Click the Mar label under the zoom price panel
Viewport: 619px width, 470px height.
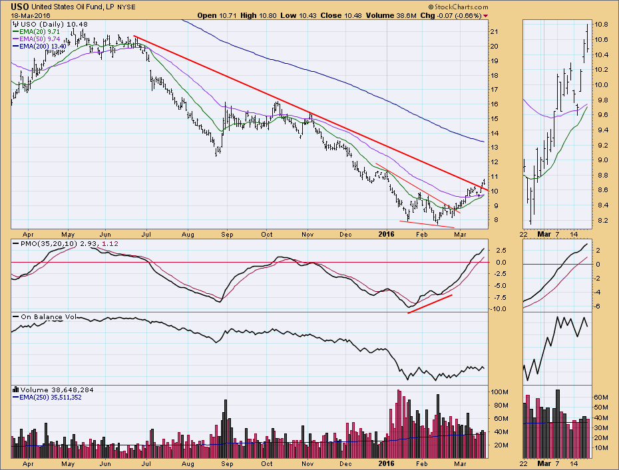(544, 234)
